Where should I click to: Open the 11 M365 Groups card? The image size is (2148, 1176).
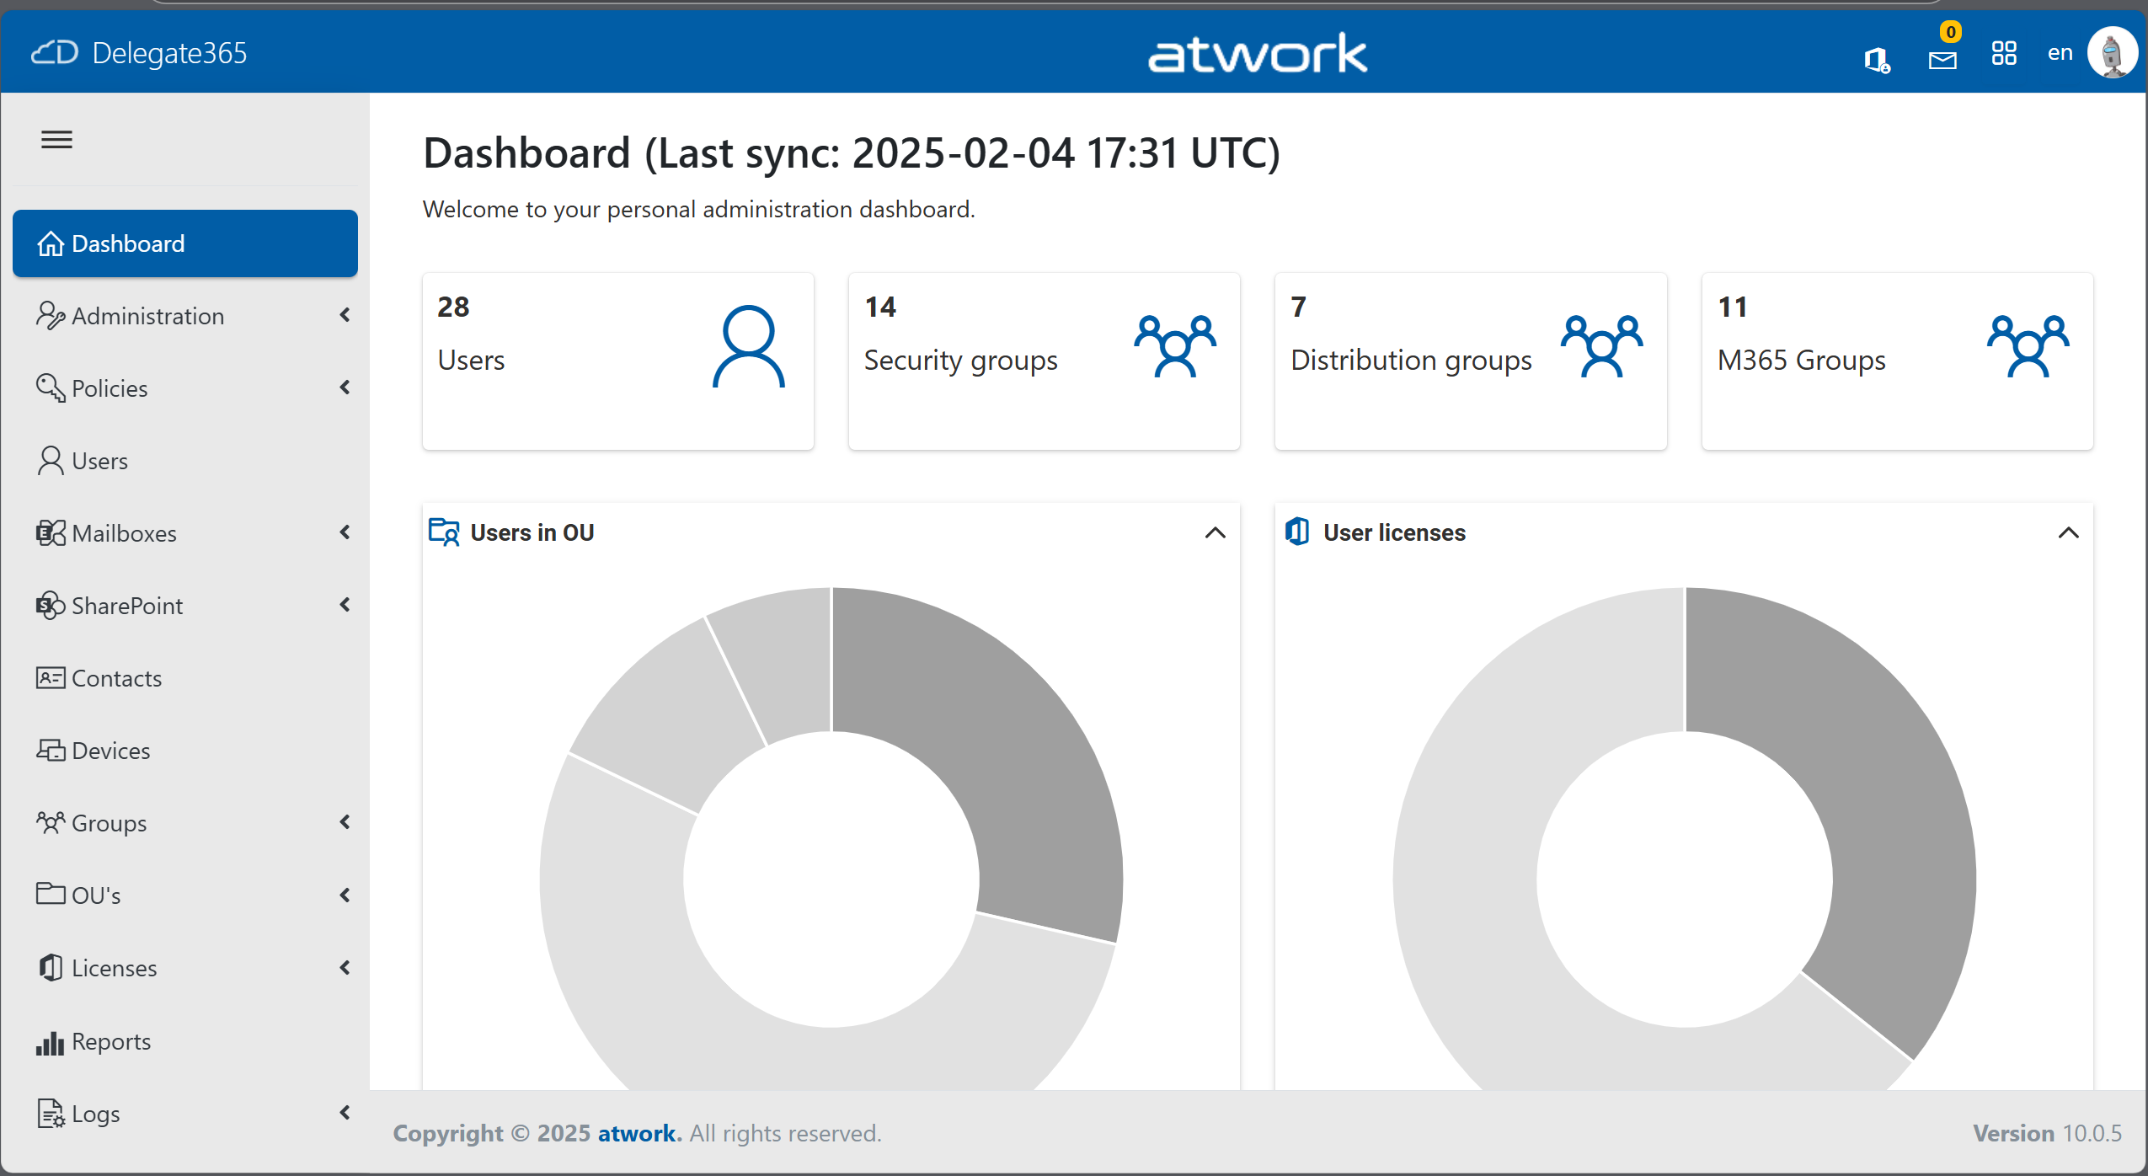coord(1897,361)
